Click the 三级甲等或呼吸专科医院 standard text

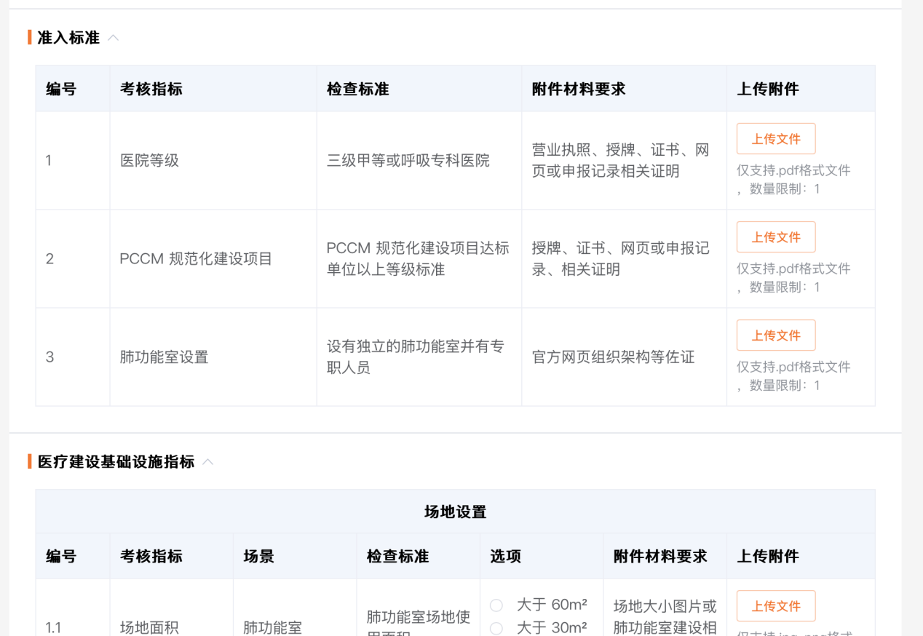point(408,161)
